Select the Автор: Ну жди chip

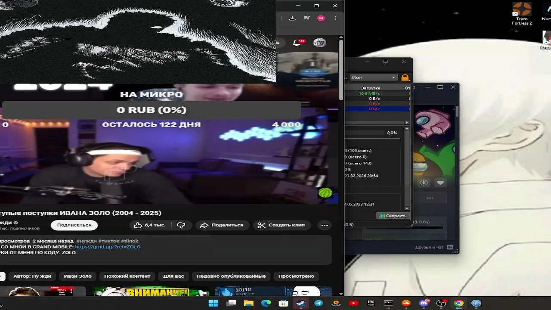(x=32, y=276)
